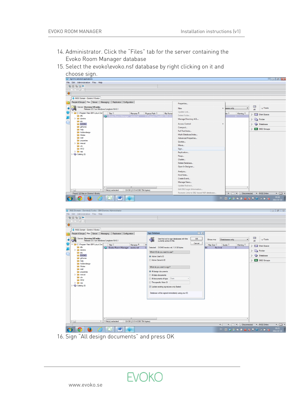Choose the All data documents radio option
The image size is (289, 409).
click(150, 275)
